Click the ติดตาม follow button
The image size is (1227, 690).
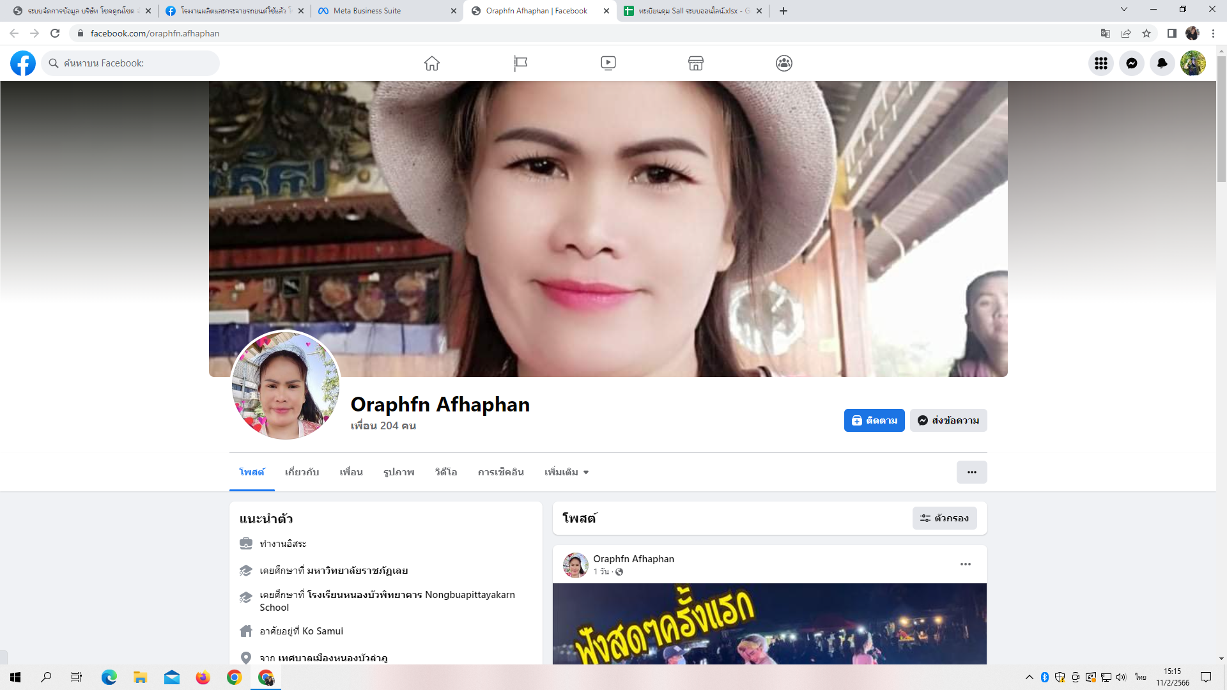[x=874, y=420]
